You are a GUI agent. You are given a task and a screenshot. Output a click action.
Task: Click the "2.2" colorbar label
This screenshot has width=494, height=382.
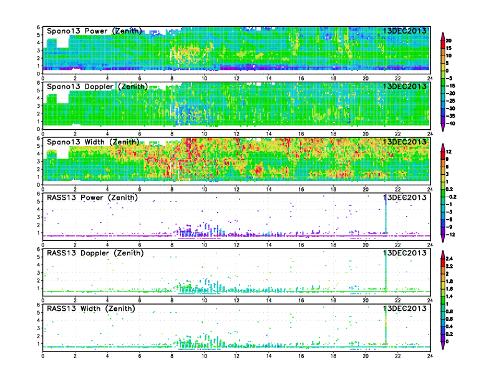tap(449, 266)
